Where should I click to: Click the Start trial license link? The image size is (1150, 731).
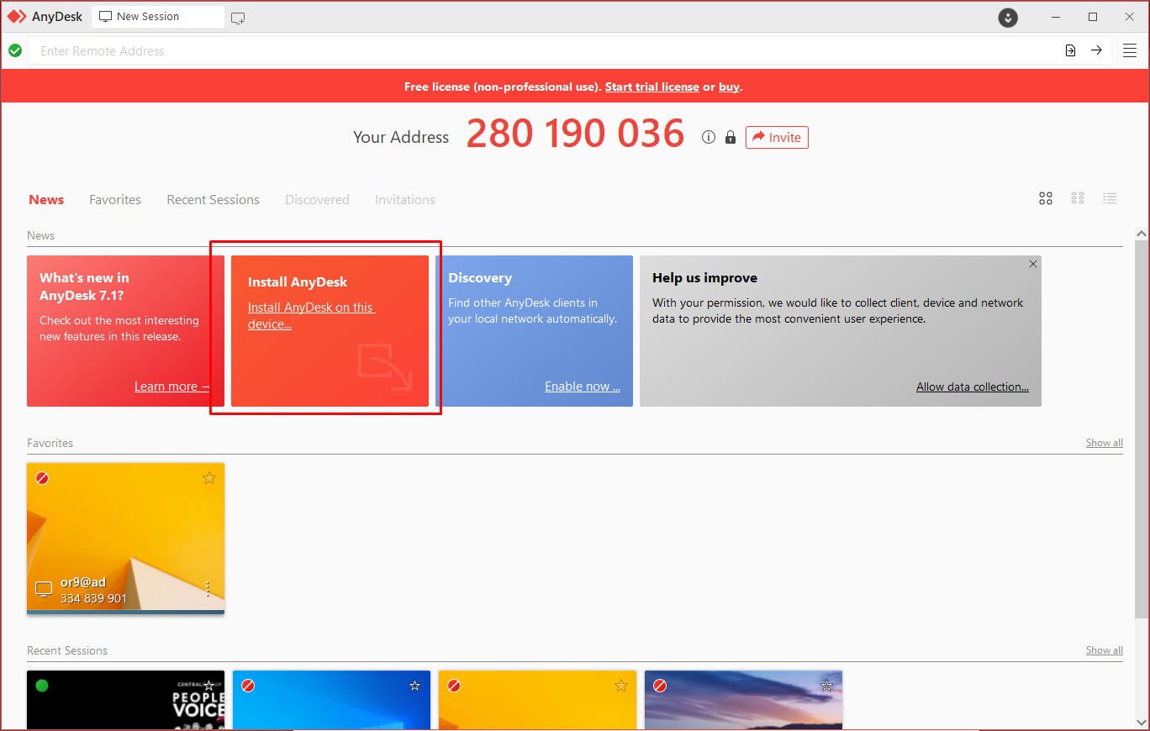(651, 87)
